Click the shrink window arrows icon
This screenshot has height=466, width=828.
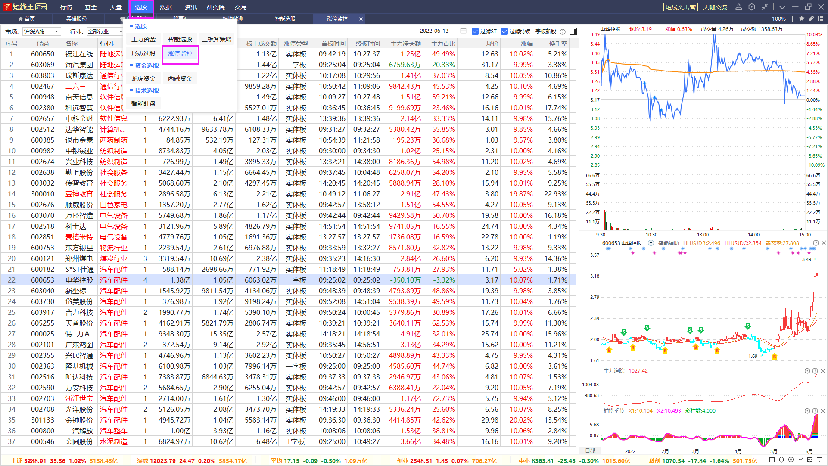tap(765, 7)
